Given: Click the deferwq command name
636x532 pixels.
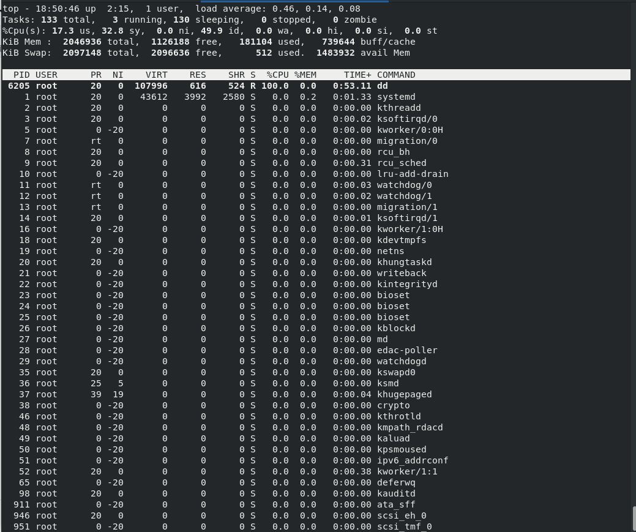Looking at the screenshot, I should coord(396,482).
